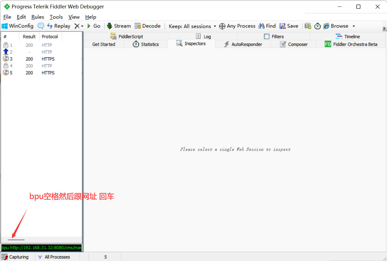
Task: Open the Filters tab
Action: [274, 36]
